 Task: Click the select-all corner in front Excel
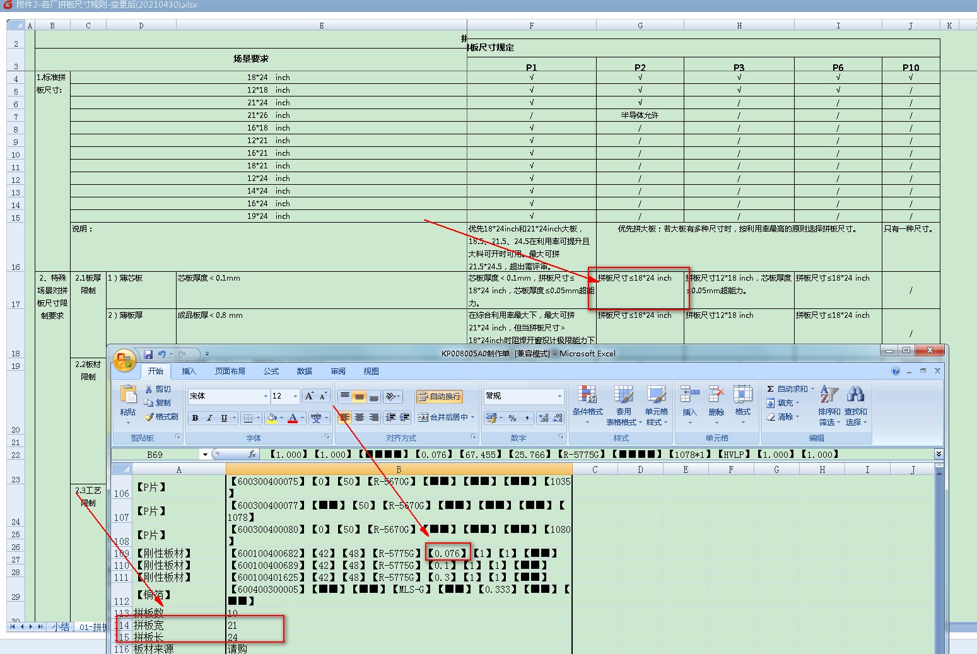tap(122, 469)
